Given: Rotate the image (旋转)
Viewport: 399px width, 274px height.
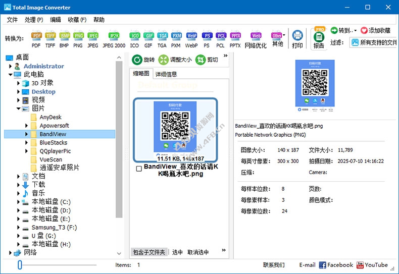Looking at the screenshot, I should (x=143, y=60).
